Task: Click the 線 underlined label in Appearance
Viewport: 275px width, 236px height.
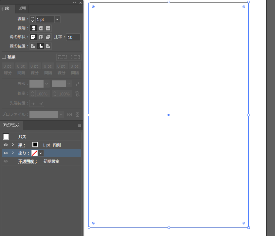Action: point(22,145)
